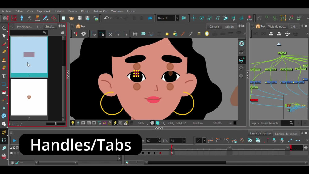Open the Ventanas menu
The image size is (309, 174).
117,11
